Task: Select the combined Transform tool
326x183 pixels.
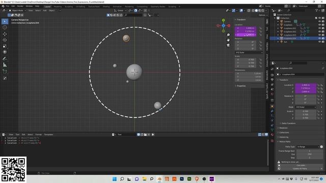Action: pos(5,52)
